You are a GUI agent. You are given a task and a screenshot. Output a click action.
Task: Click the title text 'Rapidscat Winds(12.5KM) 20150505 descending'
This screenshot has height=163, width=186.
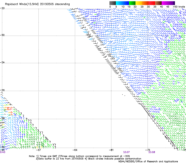point(37,4)
